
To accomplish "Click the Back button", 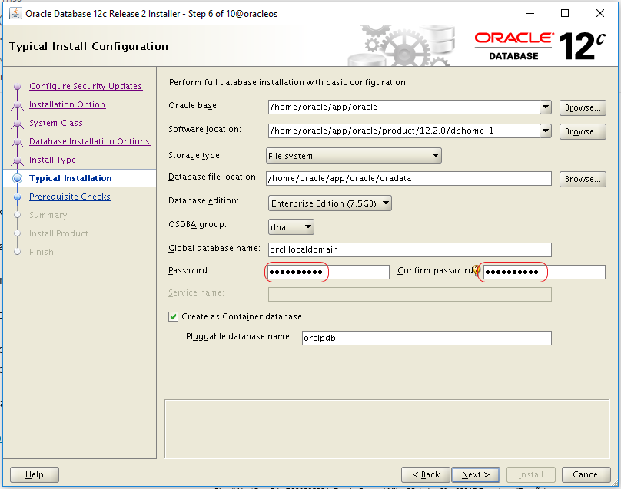I will pyautogui.click(x=426, y=474).
